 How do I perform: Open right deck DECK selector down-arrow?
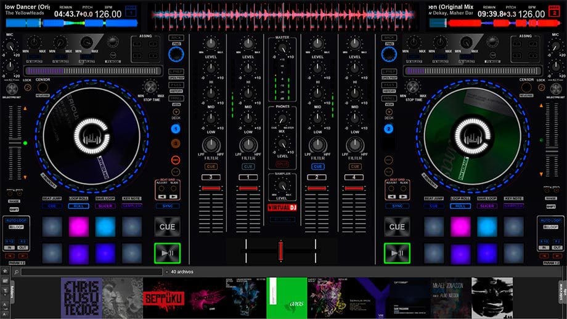click(x=389, y=112)
